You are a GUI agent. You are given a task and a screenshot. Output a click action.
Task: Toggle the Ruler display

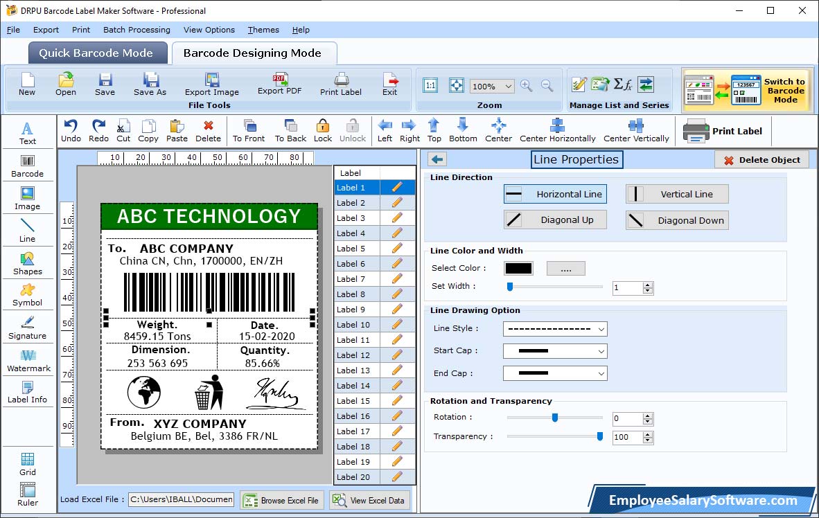(x=28, y=495)
